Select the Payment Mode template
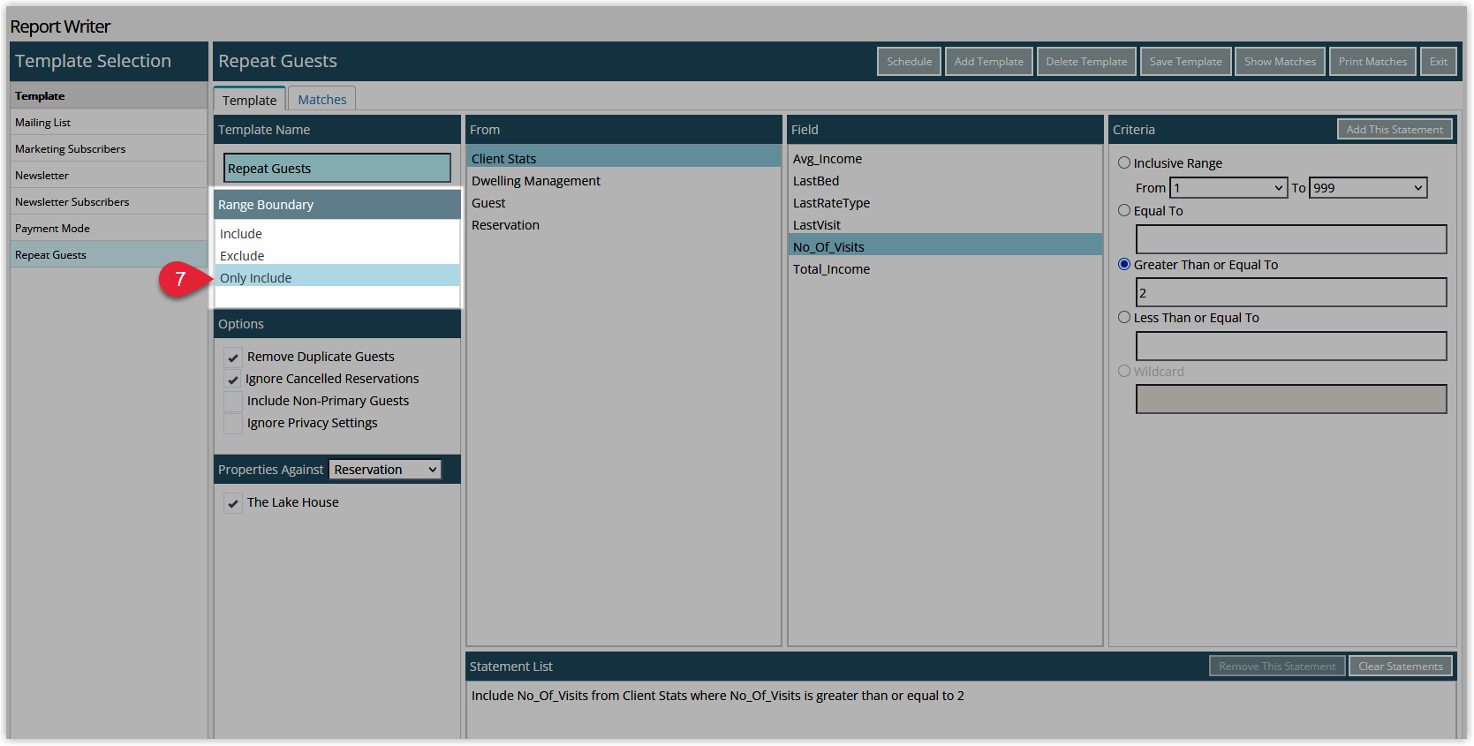Screen dimensions: 1474x746 [x=110, y=229]
